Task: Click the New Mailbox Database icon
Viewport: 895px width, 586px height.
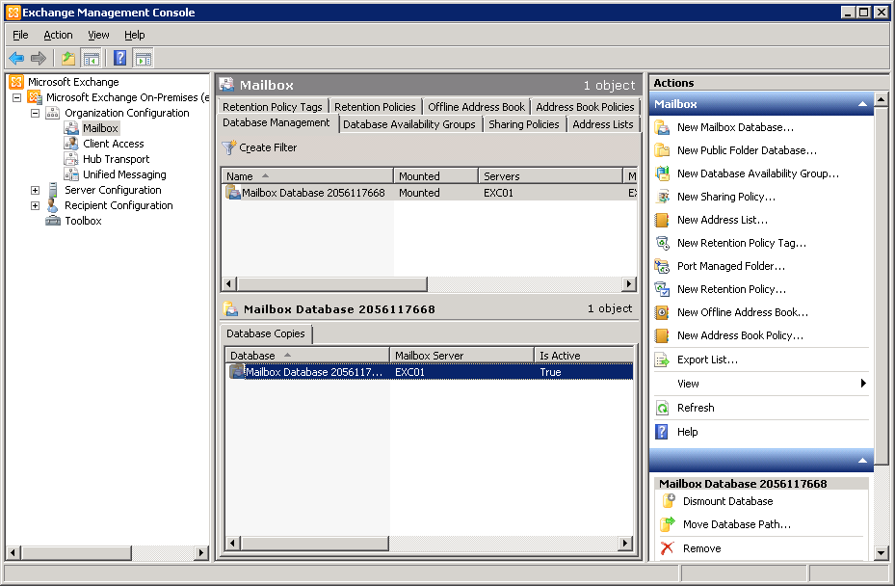Action: [x=662, y=127]
